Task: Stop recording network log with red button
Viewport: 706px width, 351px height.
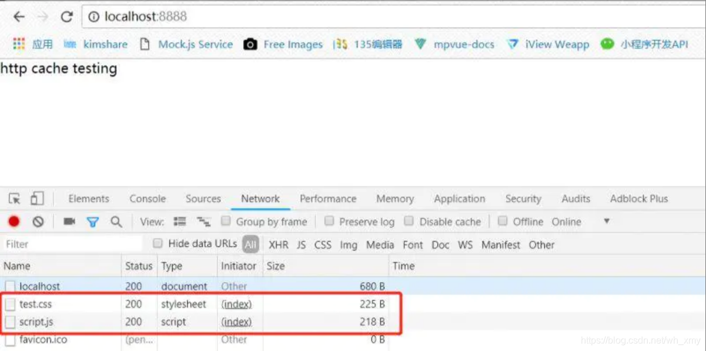Action: coord(14,222)
